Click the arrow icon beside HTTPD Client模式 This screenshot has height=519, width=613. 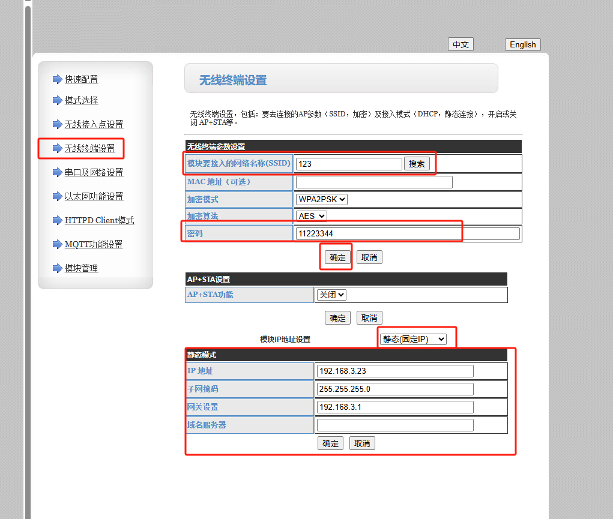[57, 220]
